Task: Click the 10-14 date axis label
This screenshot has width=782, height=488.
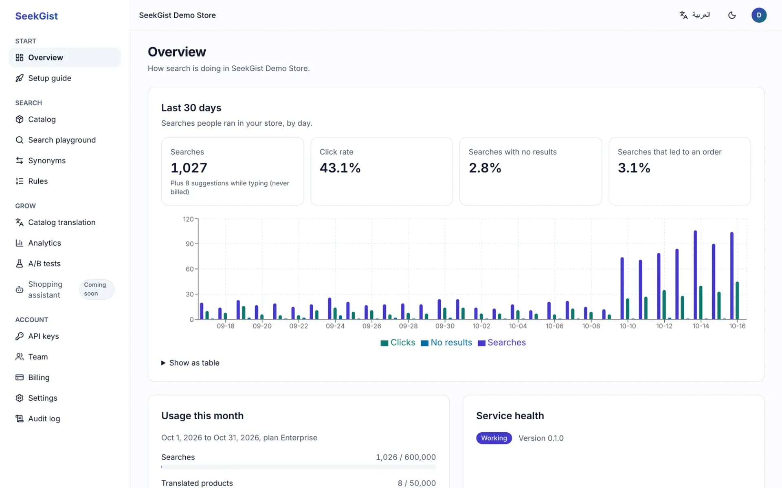Action: [701, 326]
